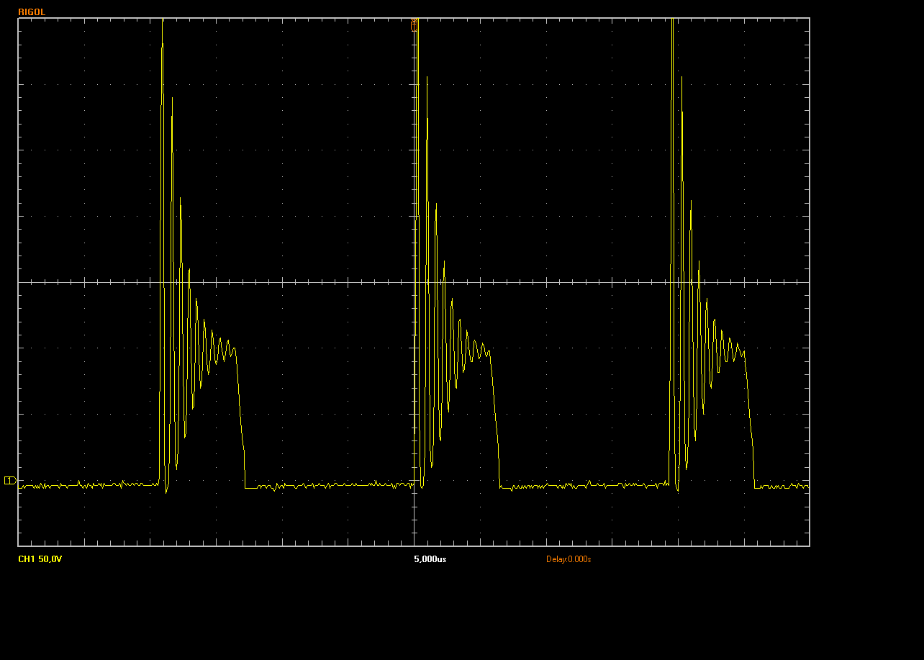
Task: Click the orange trigger position marker
Action: pyautogui.click(x=415, y=24)
